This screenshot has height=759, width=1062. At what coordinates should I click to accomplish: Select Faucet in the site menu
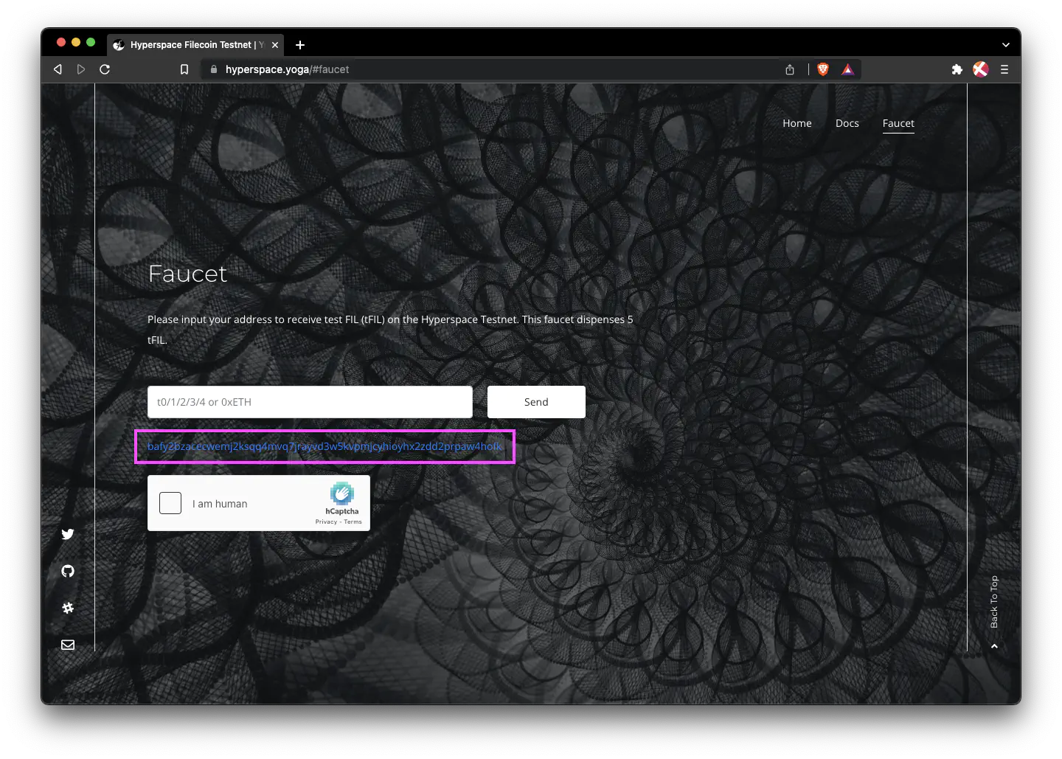pos(898,123)
